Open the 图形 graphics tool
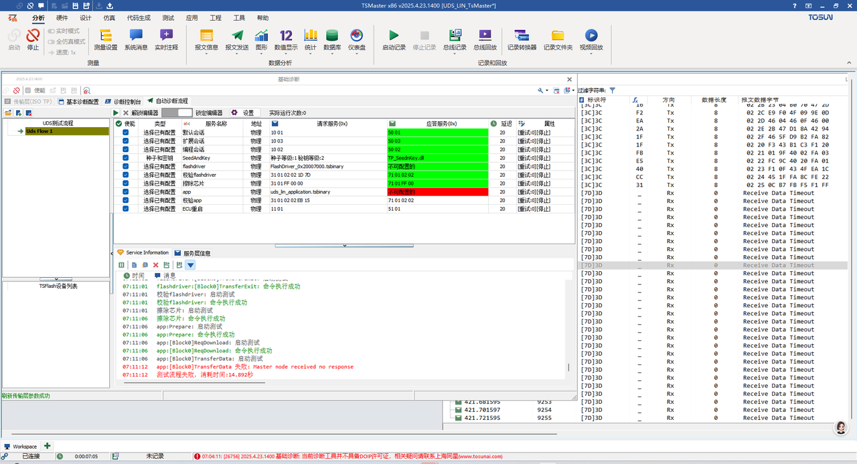The height and width of the screenshot is (464, 857). click(261, 40)
